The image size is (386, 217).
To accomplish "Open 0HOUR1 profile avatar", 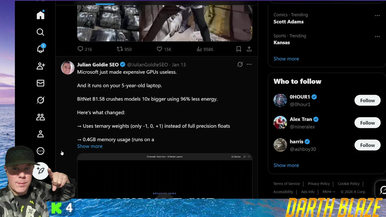I will click(x=280, y=100).
